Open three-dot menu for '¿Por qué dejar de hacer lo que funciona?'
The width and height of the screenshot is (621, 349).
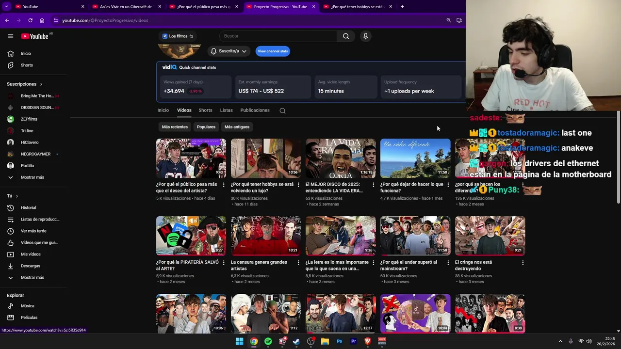(x=448, y=185)
